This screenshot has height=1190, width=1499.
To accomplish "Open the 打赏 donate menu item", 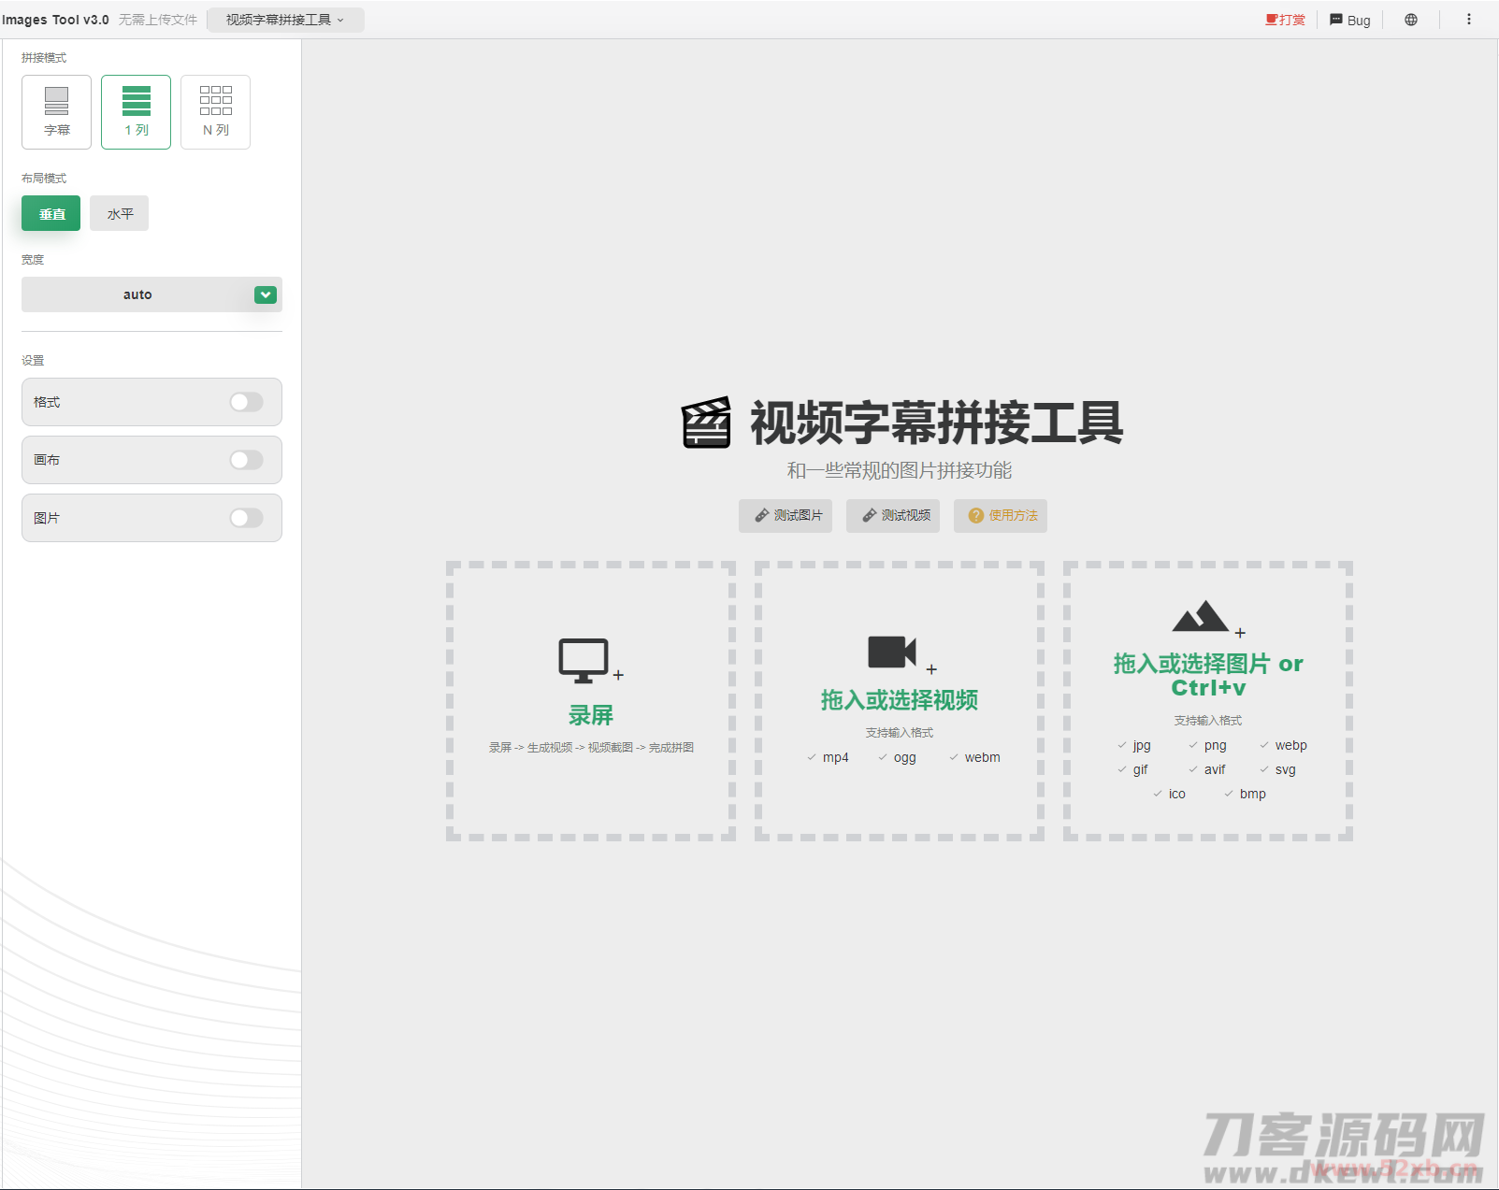I will pos(1286,20).
